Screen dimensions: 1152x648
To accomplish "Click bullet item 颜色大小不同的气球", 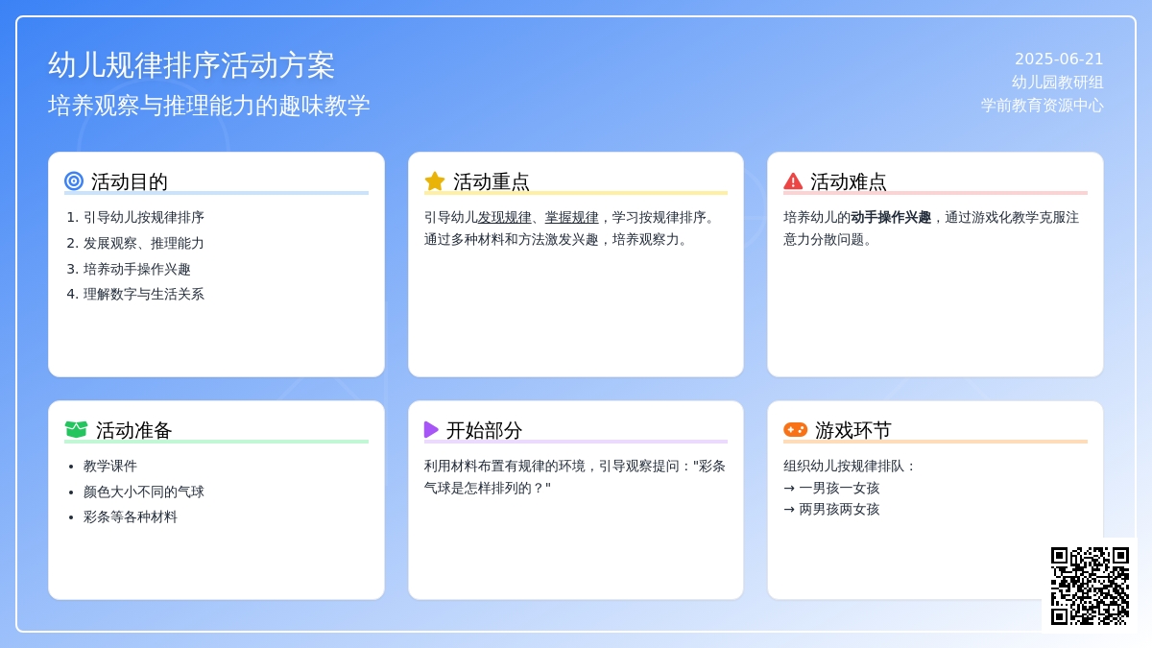I will 144,492.
